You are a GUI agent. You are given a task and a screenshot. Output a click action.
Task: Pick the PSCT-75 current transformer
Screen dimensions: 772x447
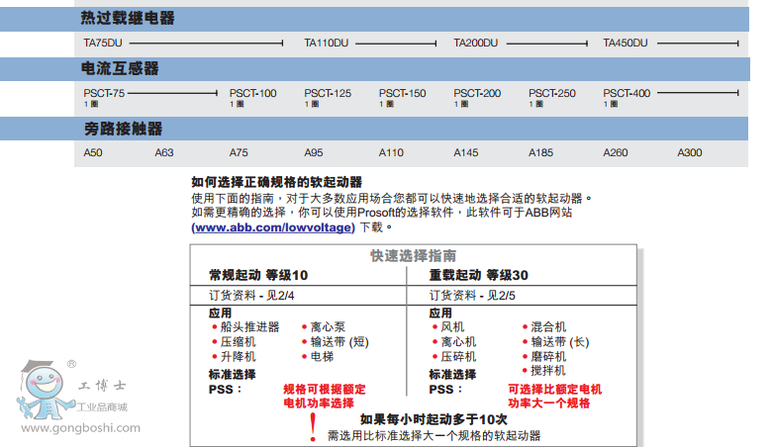tap(104, 93)
